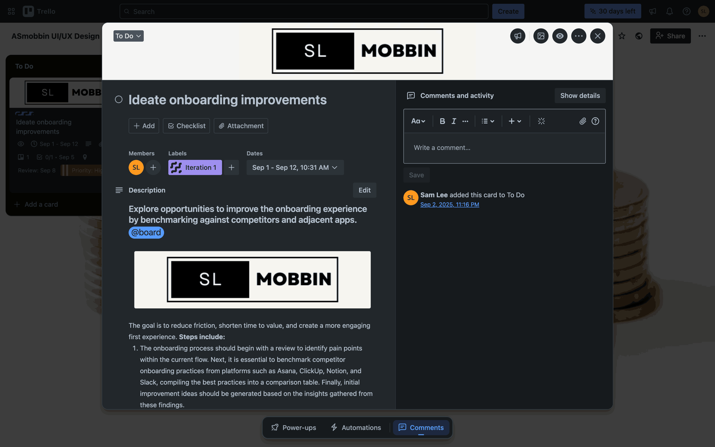Edit the card description
The image size is (715, 447).
pos(365,190)
